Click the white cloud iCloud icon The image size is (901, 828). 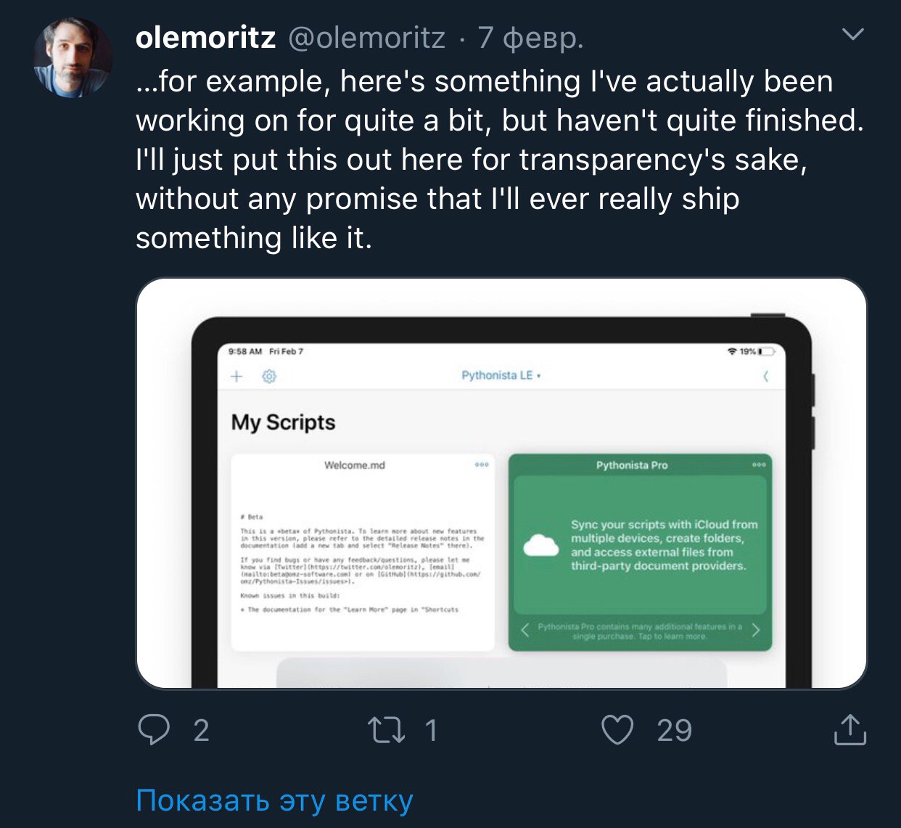(x=541, y=545)
